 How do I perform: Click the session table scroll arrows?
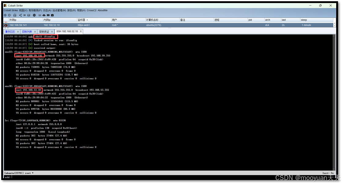click(335, 25)
